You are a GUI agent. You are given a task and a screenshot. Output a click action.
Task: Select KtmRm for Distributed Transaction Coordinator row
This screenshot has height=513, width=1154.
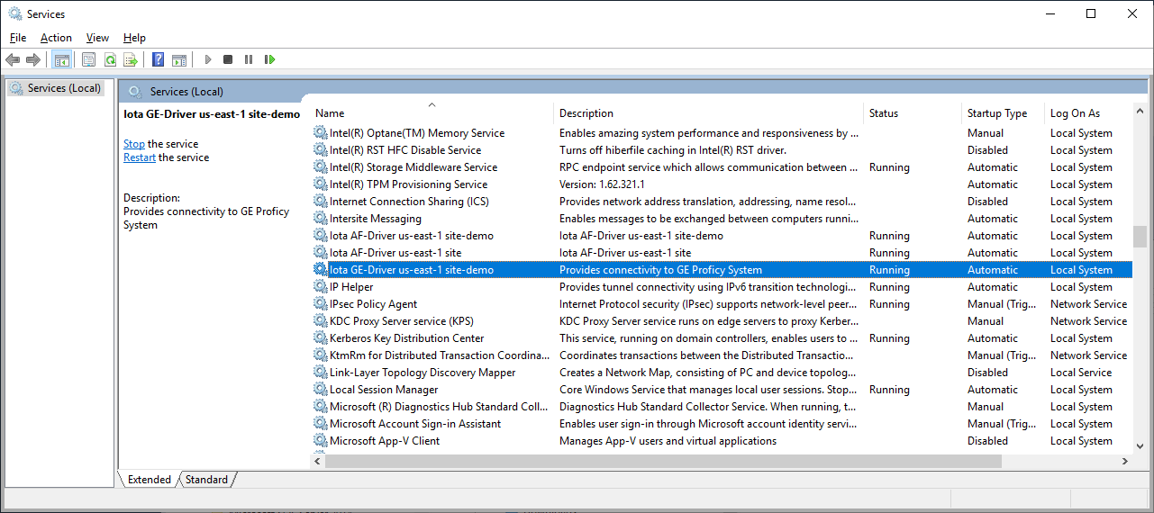point(722,355)
